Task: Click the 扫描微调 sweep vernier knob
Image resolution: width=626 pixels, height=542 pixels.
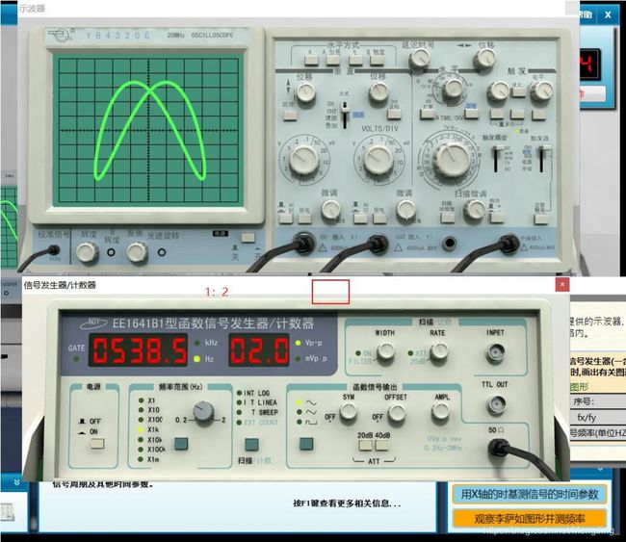Action: 474,210
